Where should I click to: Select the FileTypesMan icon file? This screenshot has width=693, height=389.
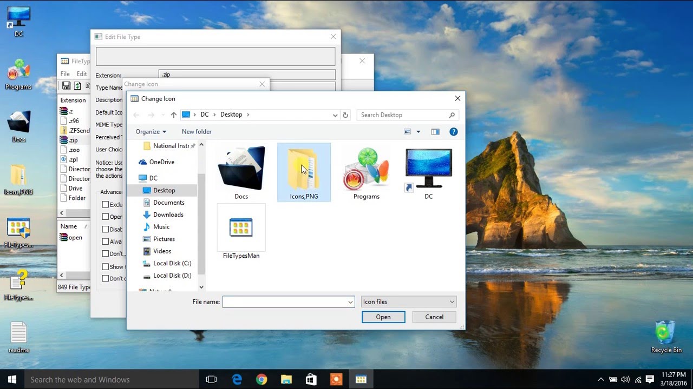pos(241,227)
